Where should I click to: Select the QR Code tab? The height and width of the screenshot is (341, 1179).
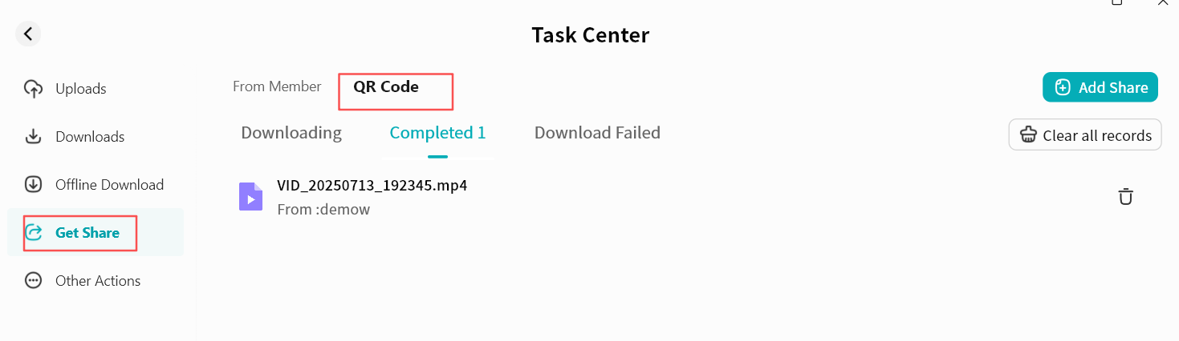pyautogui.click(x=386, y=86)
